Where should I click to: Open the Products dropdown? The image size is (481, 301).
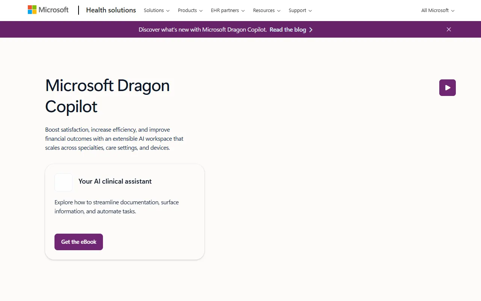190,11
